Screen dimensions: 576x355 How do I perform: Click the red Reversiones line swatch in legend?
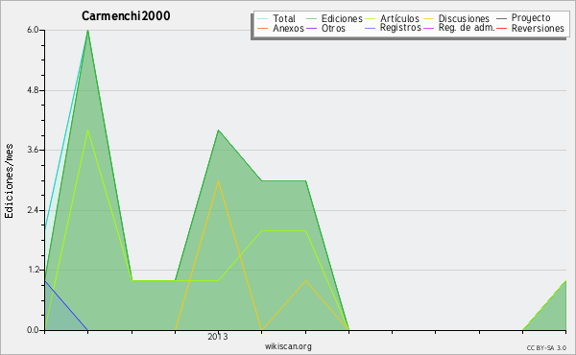501,28
